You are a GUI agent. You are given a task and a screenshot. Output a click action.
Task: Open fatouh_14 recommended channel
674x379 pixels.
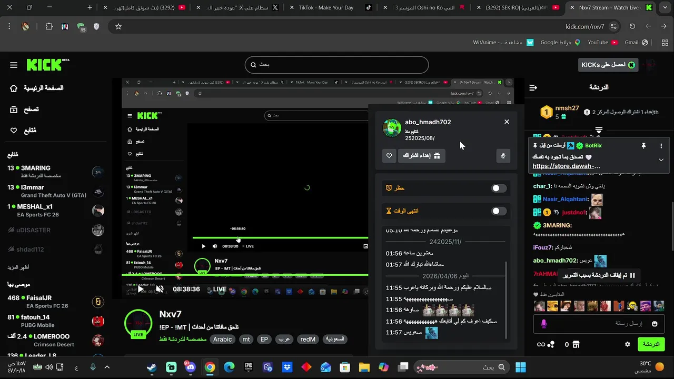point(56,321)
